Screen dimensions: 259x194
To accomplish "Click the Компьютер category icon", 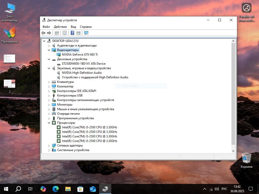I will click(54, 86).
